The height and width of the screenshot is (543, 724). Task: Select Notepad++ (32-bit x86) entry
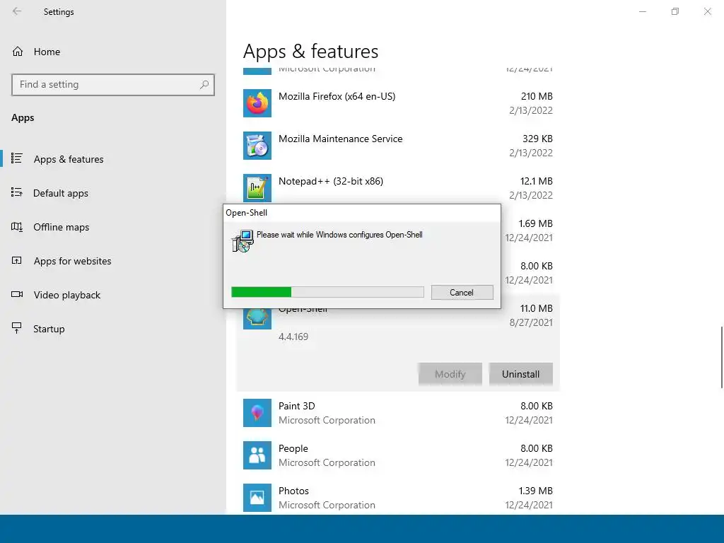pos(398,186)
